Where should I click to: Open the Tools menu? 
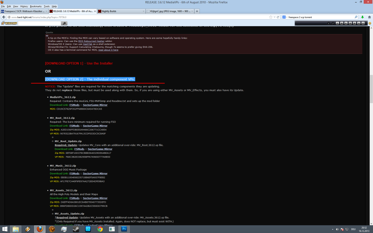tap(47, 6)
